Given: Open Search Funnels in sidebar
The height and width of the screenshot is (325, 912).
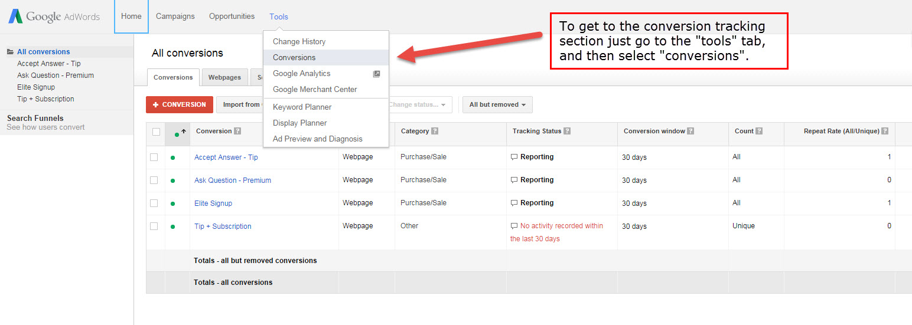Looking at the screenshot, I should [x=35, y=118].
